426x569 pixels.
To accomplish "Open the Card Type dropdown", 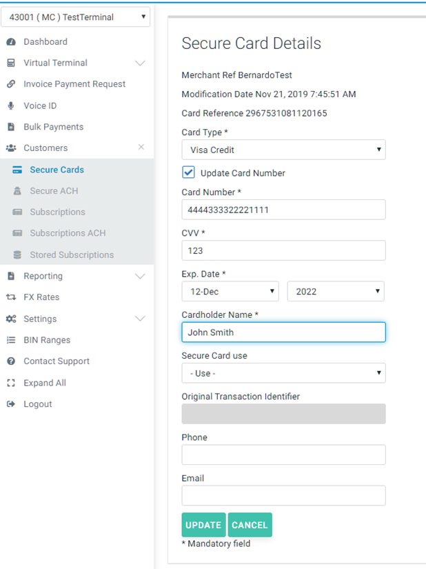I will pyautogui.click(x=283, y=150).
